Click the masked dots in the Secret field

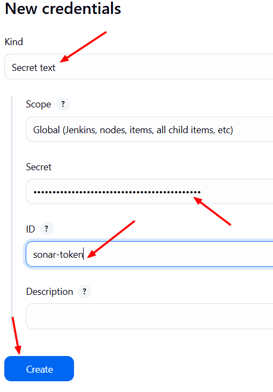coord(117,192)
